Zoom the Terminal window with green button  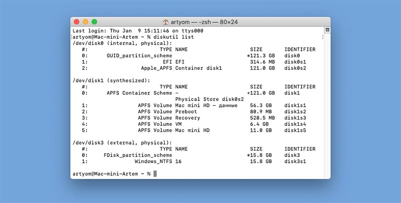click(94, 22)
